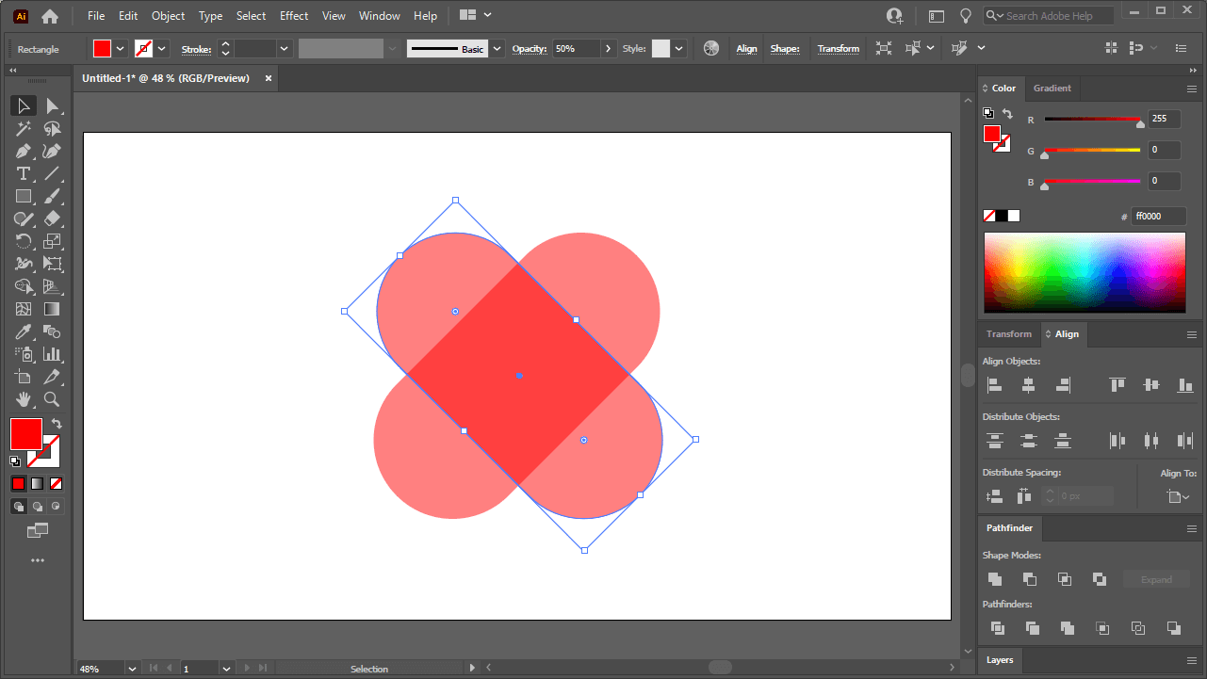
Task: Select the Eraser tool
Action: click(52, 218)
